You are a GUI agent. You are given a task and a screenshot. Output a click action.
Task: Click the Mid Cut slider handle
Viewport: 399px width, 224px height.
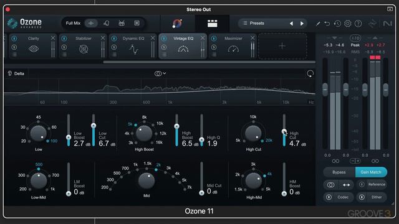201,193
